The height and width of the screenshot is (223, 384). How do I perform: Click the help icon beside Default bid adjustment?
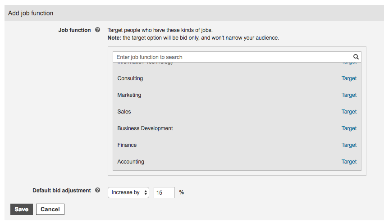(x=97, y=191)
